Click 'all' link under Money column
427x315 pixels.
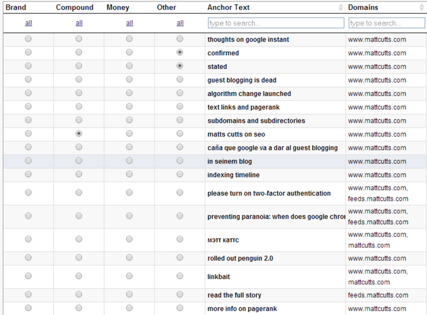129,23
